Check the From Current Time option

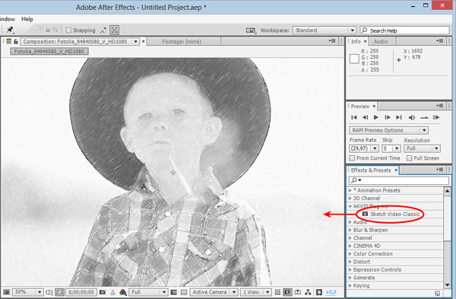click(352, 158)
